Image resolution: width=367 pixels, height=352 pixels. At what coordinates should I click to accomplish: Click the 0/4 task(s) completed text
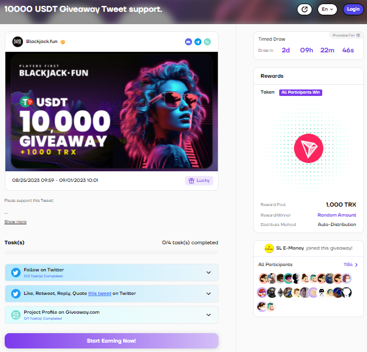pyautogui.click(x=190, y=243)
